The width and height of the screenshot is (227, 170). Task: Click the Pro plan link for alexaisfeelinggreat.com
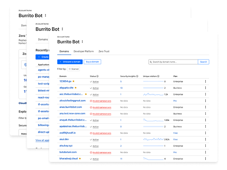[175, 101]
